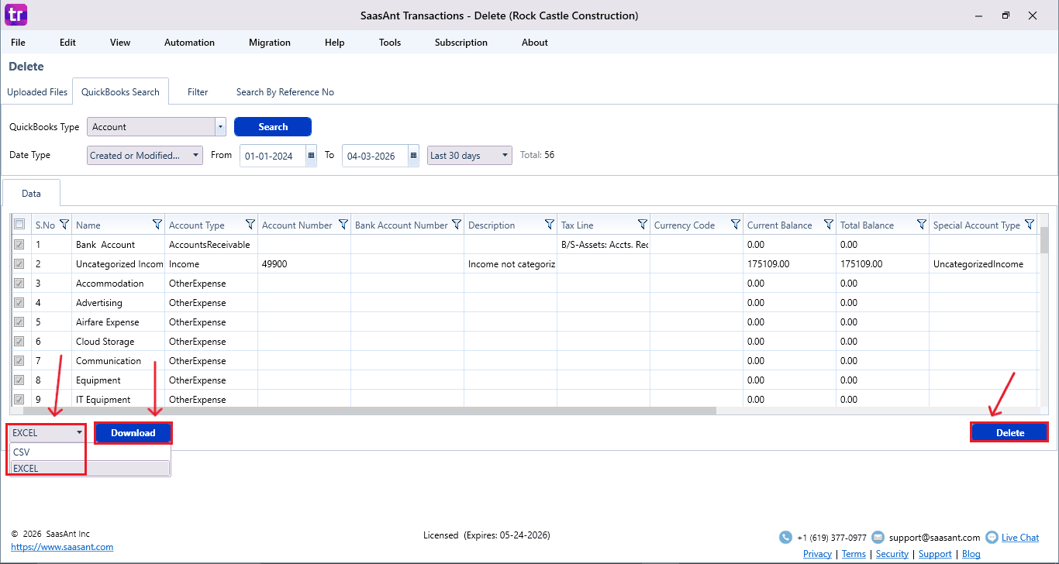Open the Current Balance column filter
This screenshot has height=564, width=1059.
coord(828,225)
